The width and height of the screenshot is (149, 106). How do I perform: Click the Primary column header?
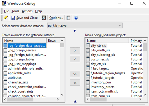136,41
